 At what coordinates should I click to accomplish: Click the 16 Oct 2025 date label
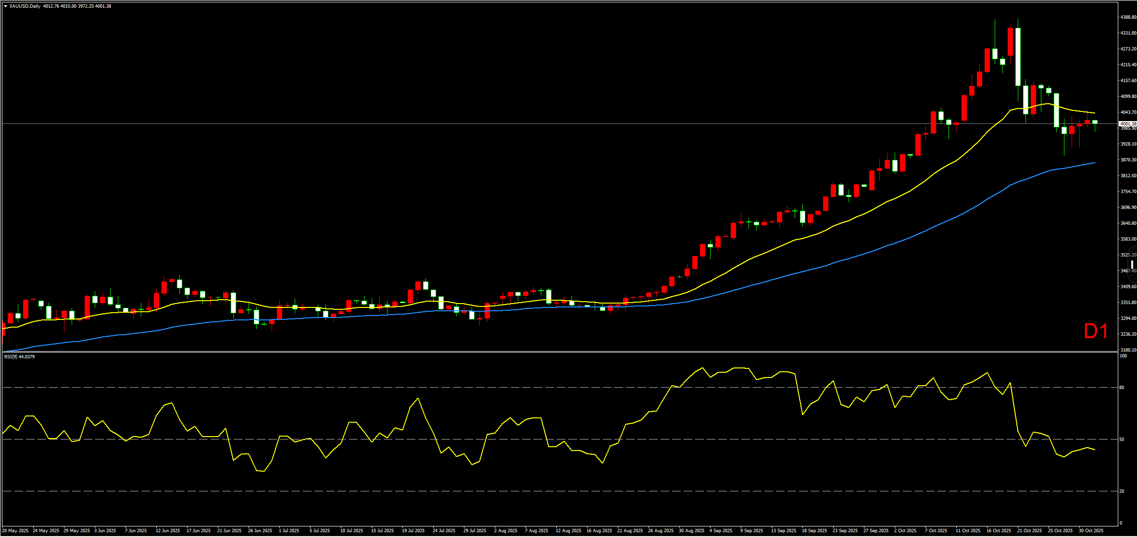(x=999, y=531)
